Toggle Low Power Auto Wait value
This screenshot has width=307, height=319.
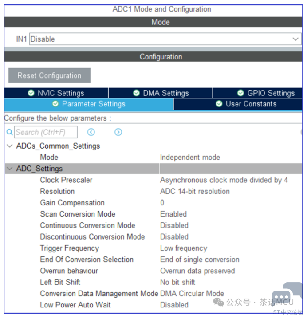174,305
